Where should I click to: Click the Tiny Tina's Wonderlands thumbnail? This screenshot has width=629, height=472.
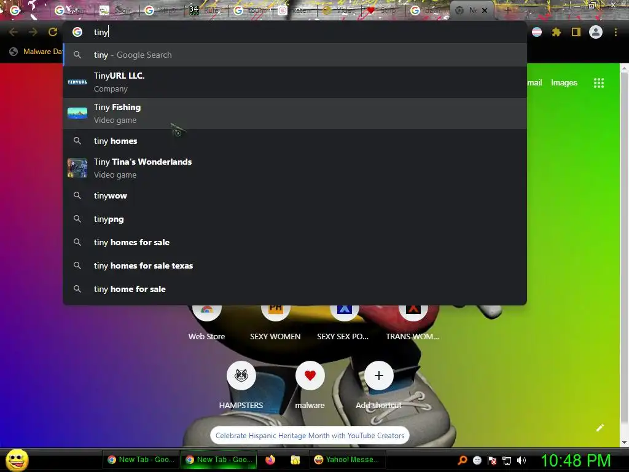[77, 168]
